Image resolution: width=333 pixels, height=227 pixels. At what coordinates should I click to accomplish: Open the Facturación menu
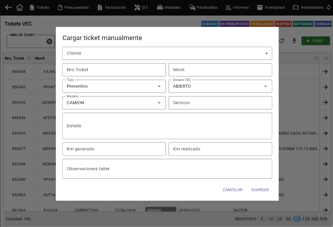coord(112,7)
